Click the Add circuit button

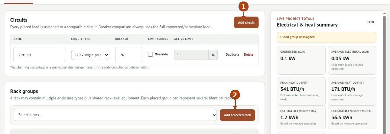pyautogui.click(x=246, y=23)
